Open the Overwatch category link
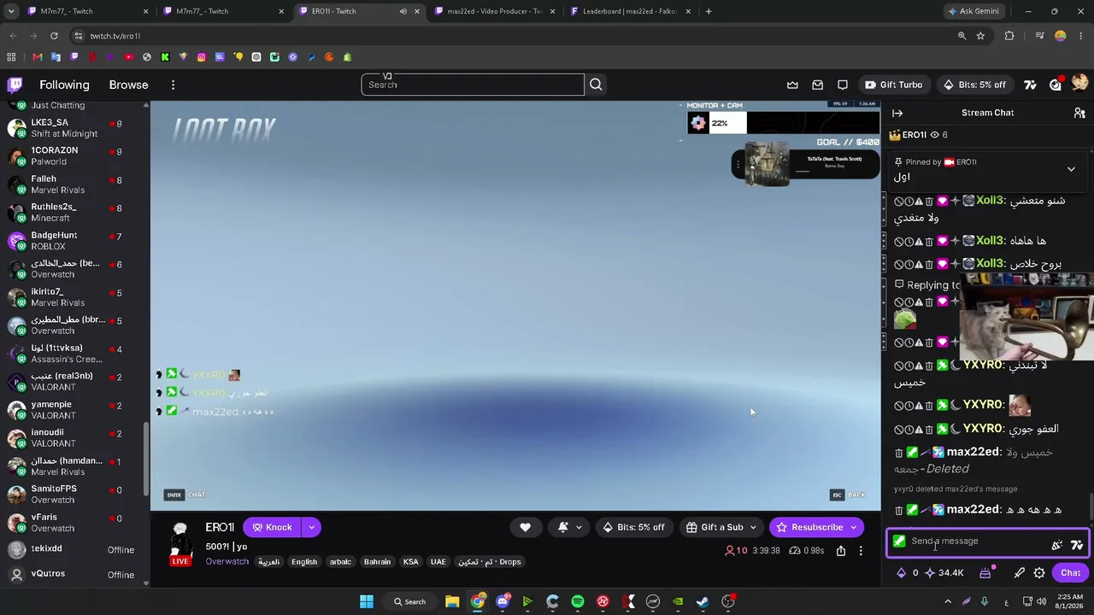Screen dimensions: 1094x615 (226, 562)
